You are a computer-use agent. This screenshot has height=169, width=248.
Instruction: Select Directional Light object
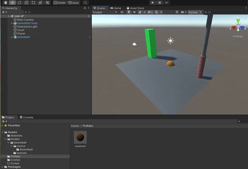tap(27, 27)
